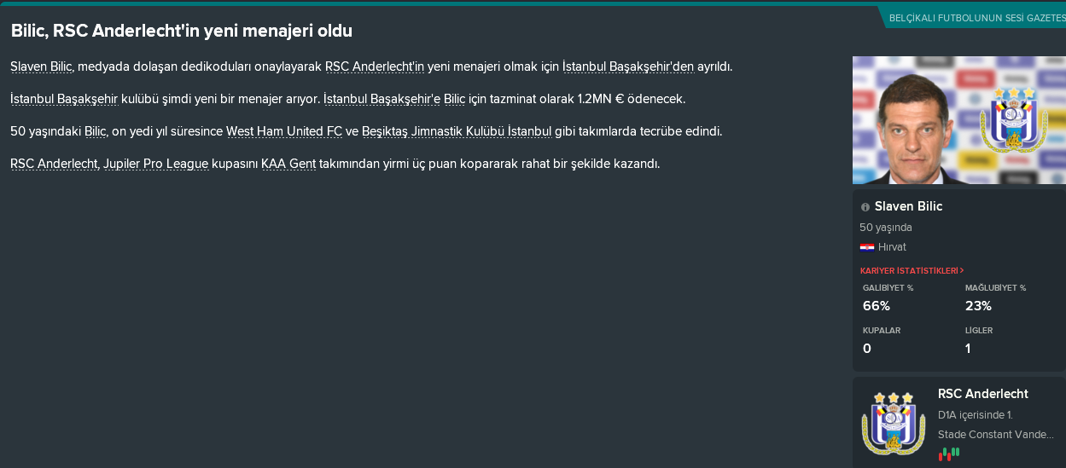Open the KAA Gent link
This screenshot has height=468, width=1066.
click(x=288, y=164)
